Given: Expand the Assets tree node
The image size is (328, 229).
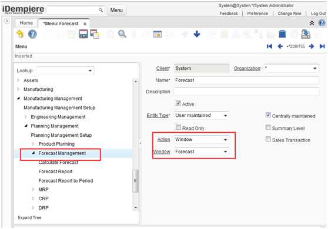Looking at the screenshot, I should pos(18,80).
